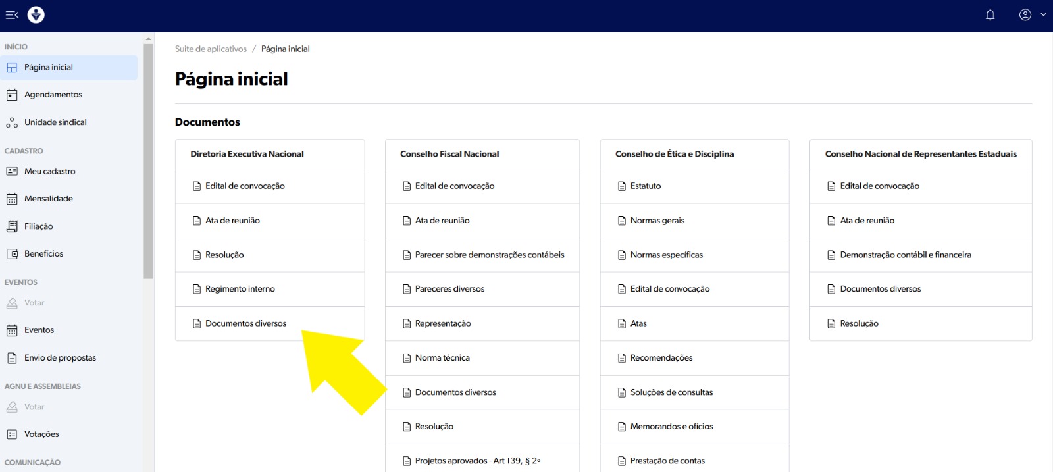The height and width of the screenshot is (472, 1053).
Task: Click the Unidade sindical icon
Action: (12, 123)
